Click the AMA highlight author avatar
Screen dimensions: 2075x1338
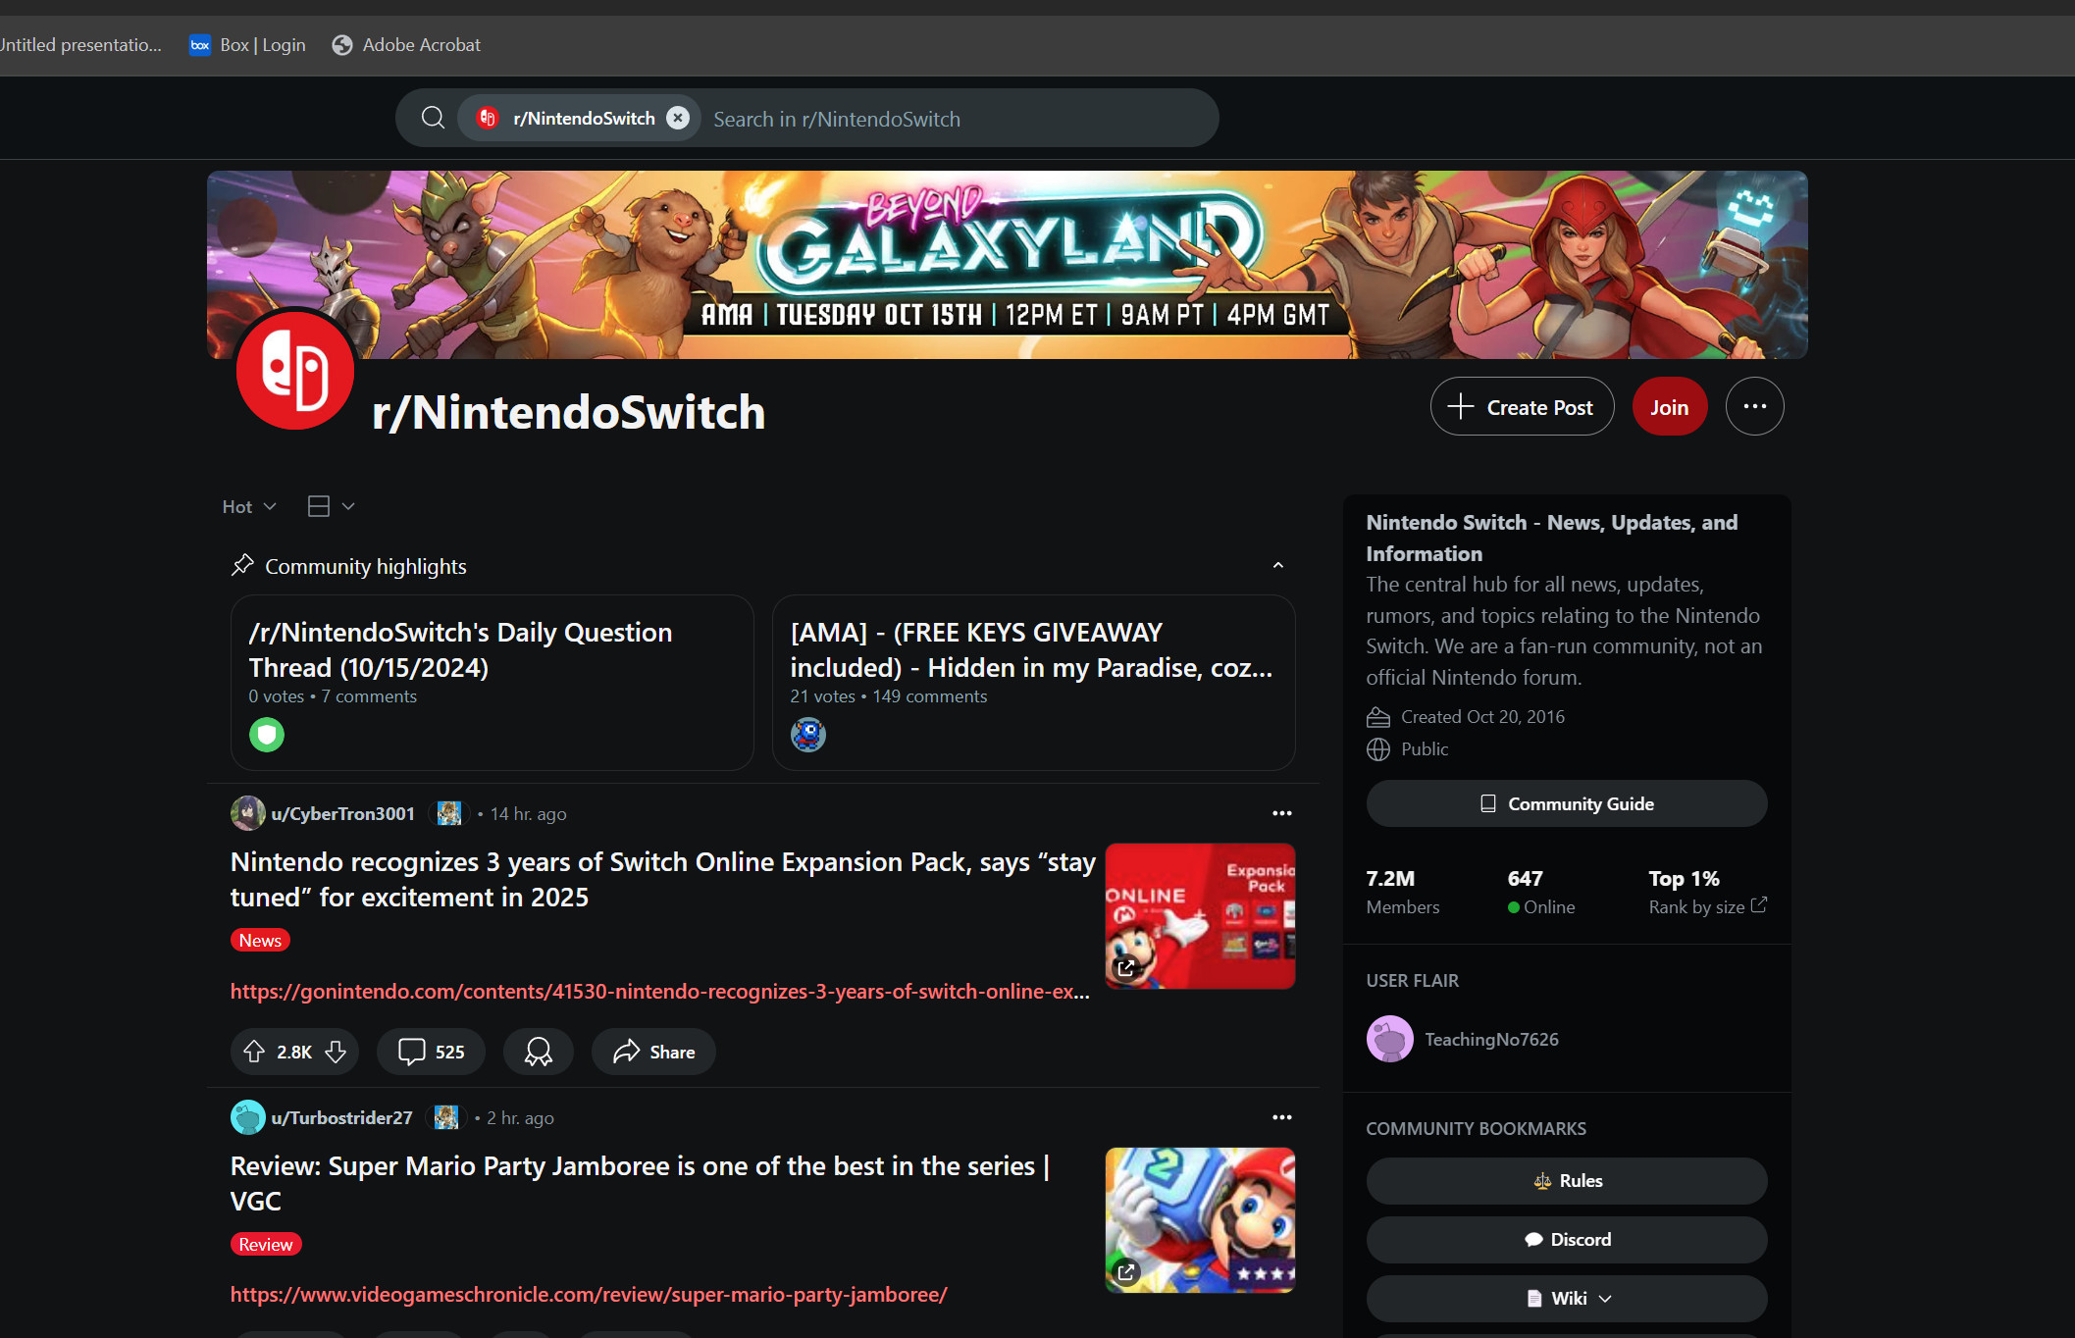pos(808,735)
